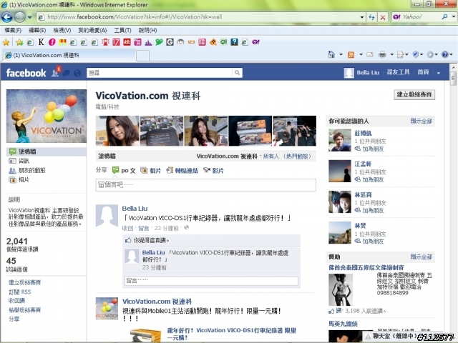Click the Add to Favorites star icon
Image resolution: width=458 pixels, height=343 pixels.
coord(19,42)
